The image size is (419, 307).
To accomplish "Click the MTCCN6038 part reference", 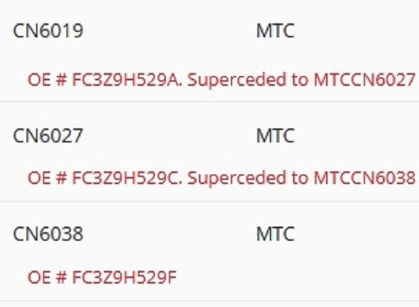I will coord(364,178).
